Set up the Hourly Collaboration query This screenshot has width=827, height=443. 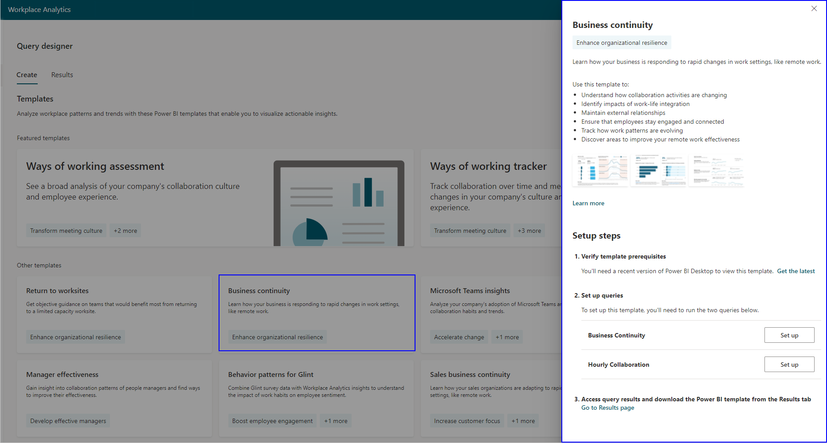[x=789, y=365]
